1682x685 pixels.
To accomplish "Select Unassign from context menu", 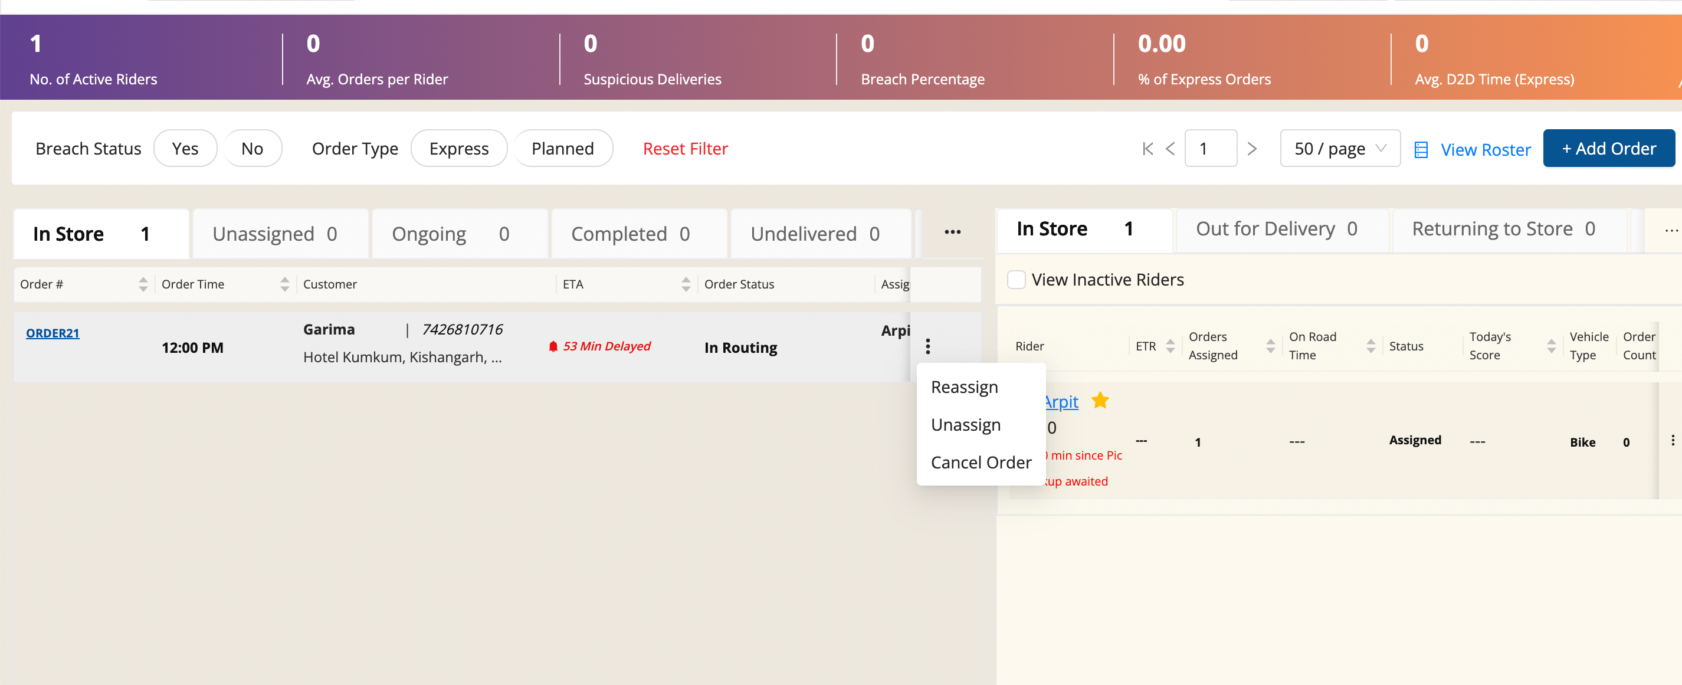I will point(965,424).
